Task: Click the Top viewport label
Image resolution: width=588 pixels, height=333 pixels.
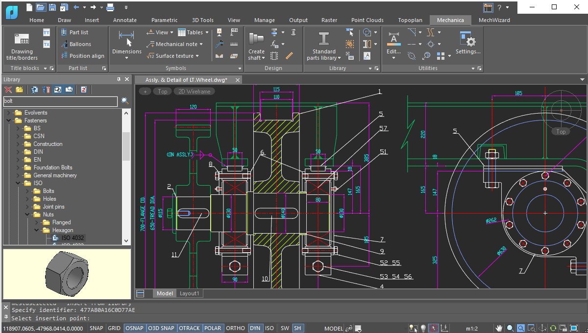Action: point(162,91)
